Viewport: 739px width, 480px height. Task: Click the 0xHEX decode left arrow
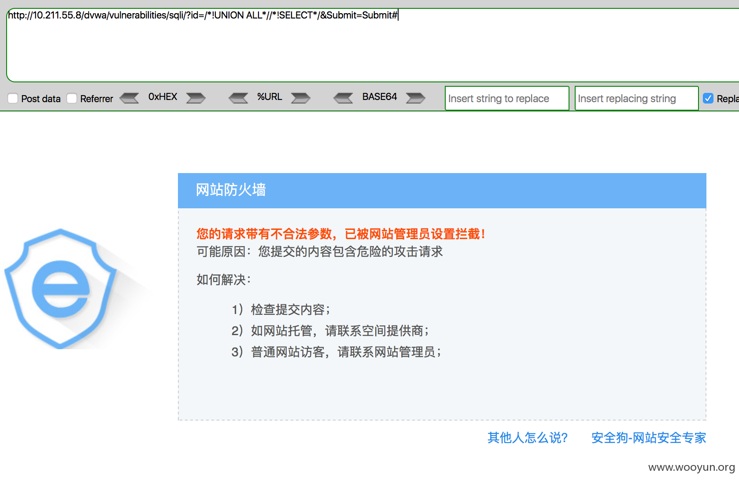tap(129, 98)
